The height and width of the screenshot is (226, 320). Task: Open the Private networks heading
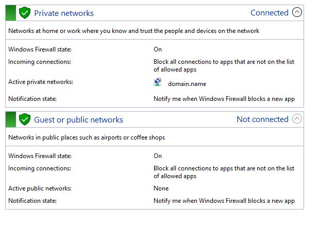(64, 13)
